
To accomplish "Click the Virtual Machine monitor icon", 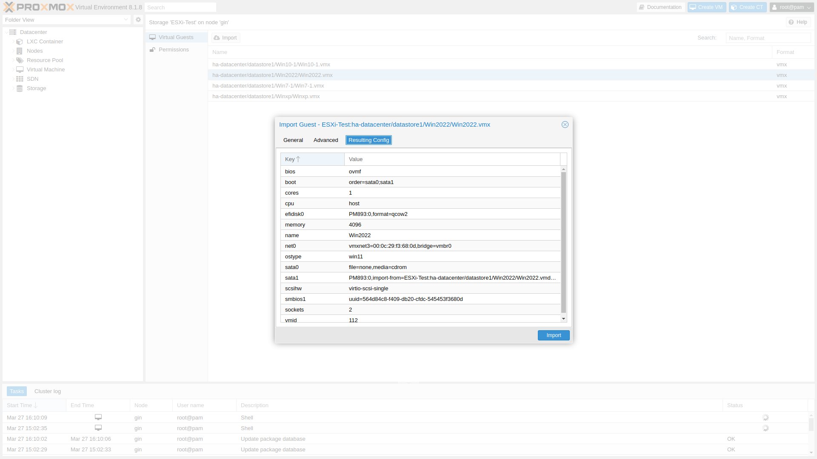I will [20, 70].
